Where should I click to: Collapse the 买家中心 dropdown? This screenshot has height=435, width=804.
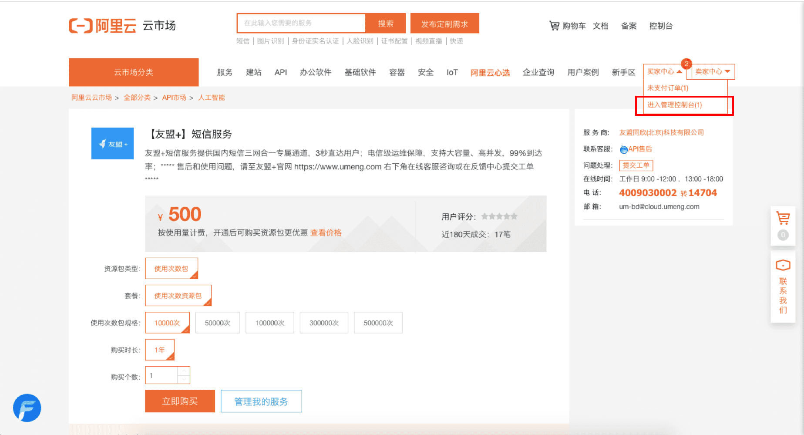[x=665, y=71]
